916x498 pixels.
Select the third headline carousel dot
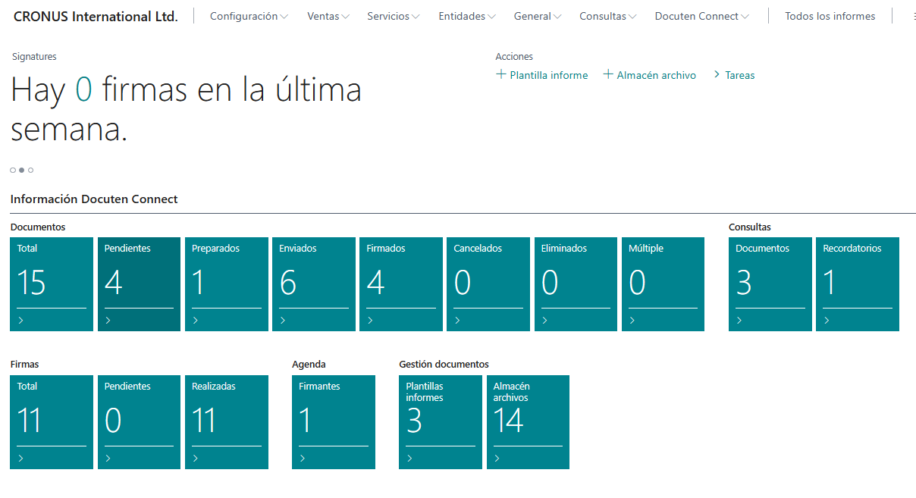tap(30, 170)
